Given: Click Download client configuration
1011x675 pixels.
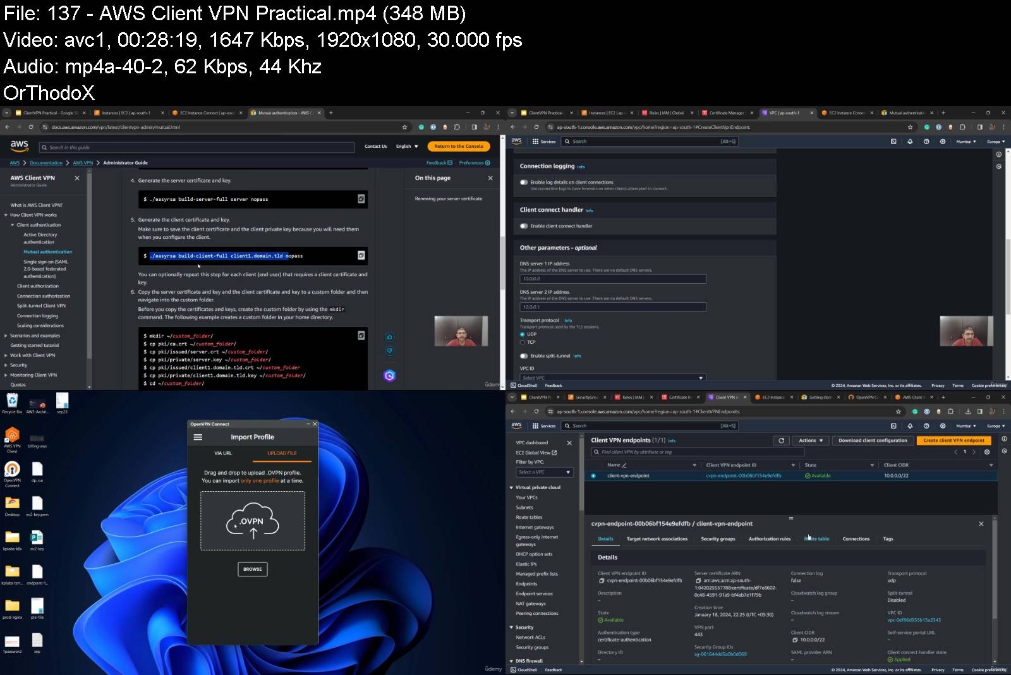Looking at the screenshot, I should 873,441.
